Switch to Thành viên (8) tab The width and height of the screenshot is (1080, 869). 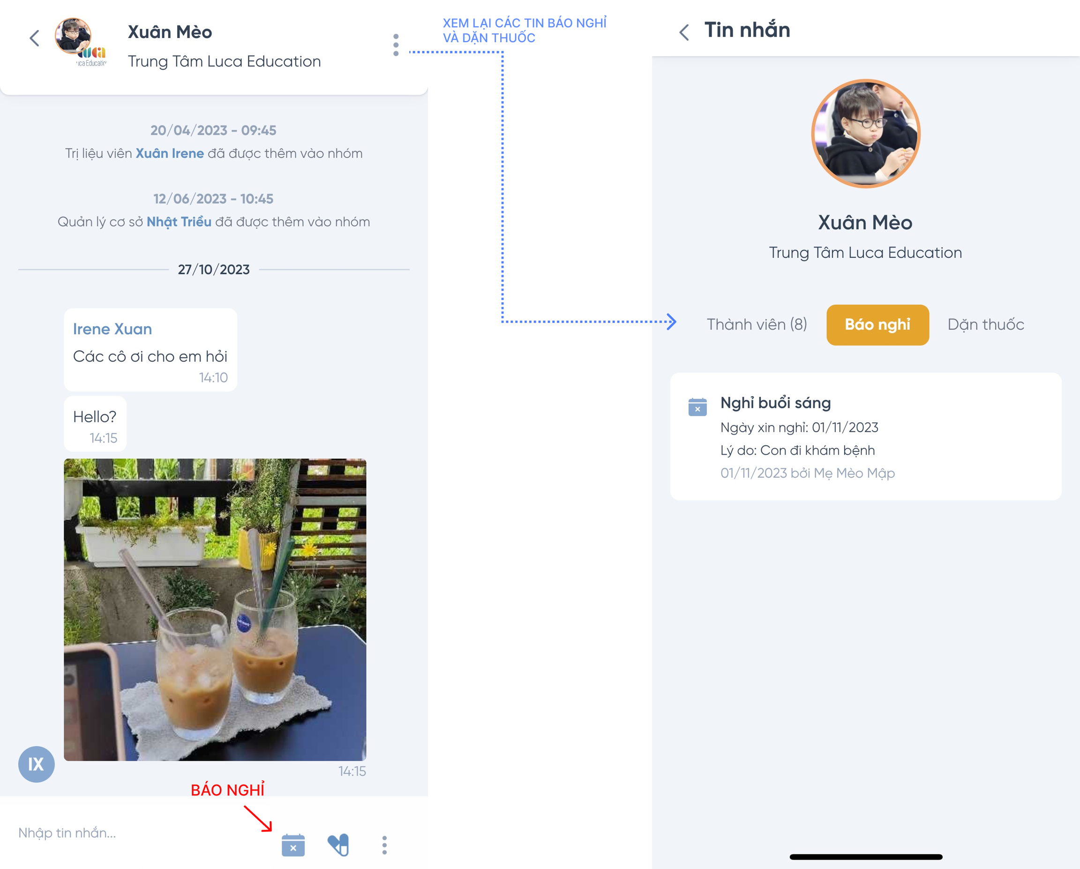point(757,324)
